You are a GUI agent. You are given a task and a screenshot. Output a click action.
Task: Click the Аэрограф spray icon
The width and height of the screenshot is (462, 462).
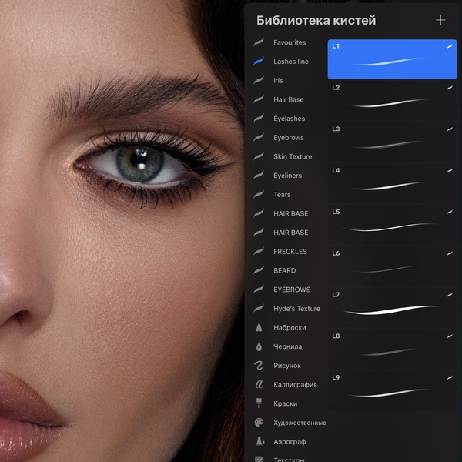click(259, 441)
